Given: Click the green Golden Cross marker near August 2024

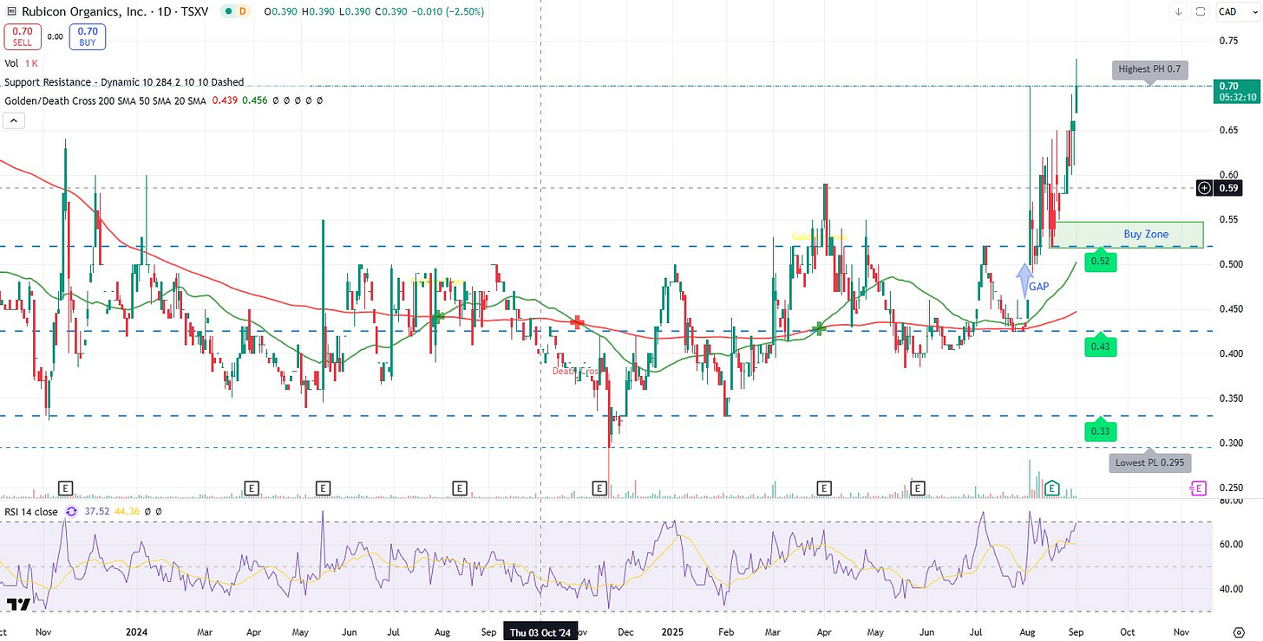Looking at the screenshot, I should pos(438,318).
